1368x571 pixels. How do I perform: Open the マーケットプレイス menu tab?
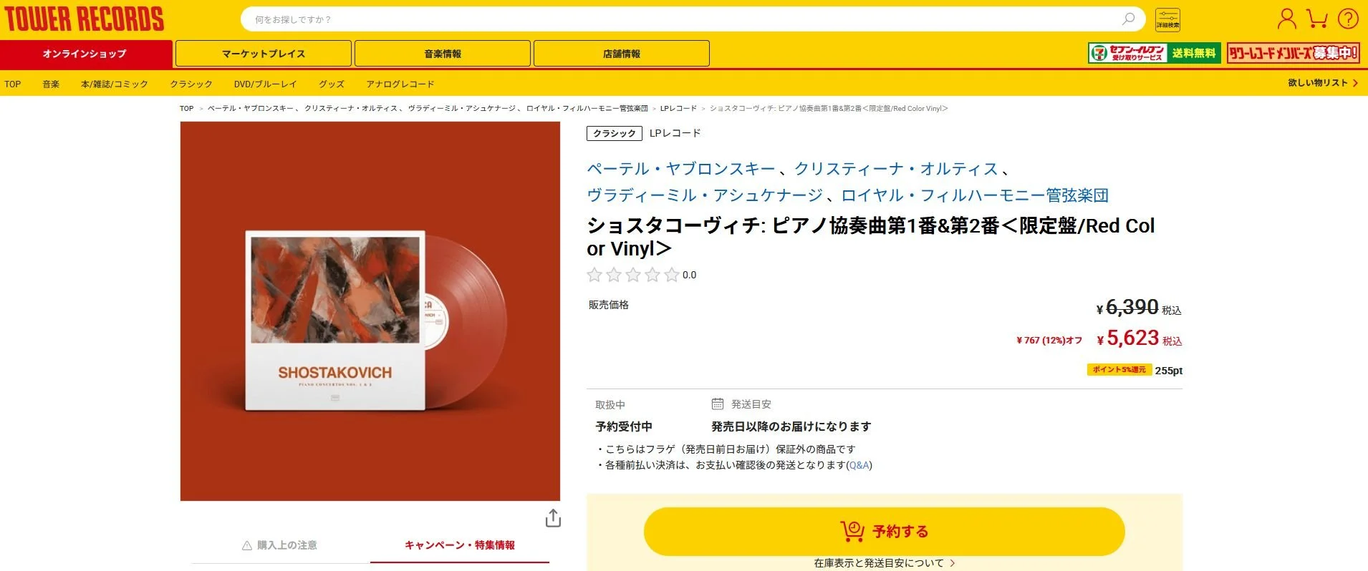[x=264, y=54]
